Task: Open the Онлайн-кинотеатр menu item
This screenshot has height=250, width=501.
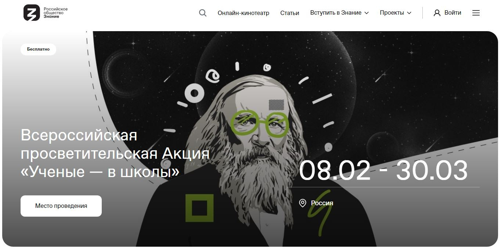Action: (x=243, y=13)
